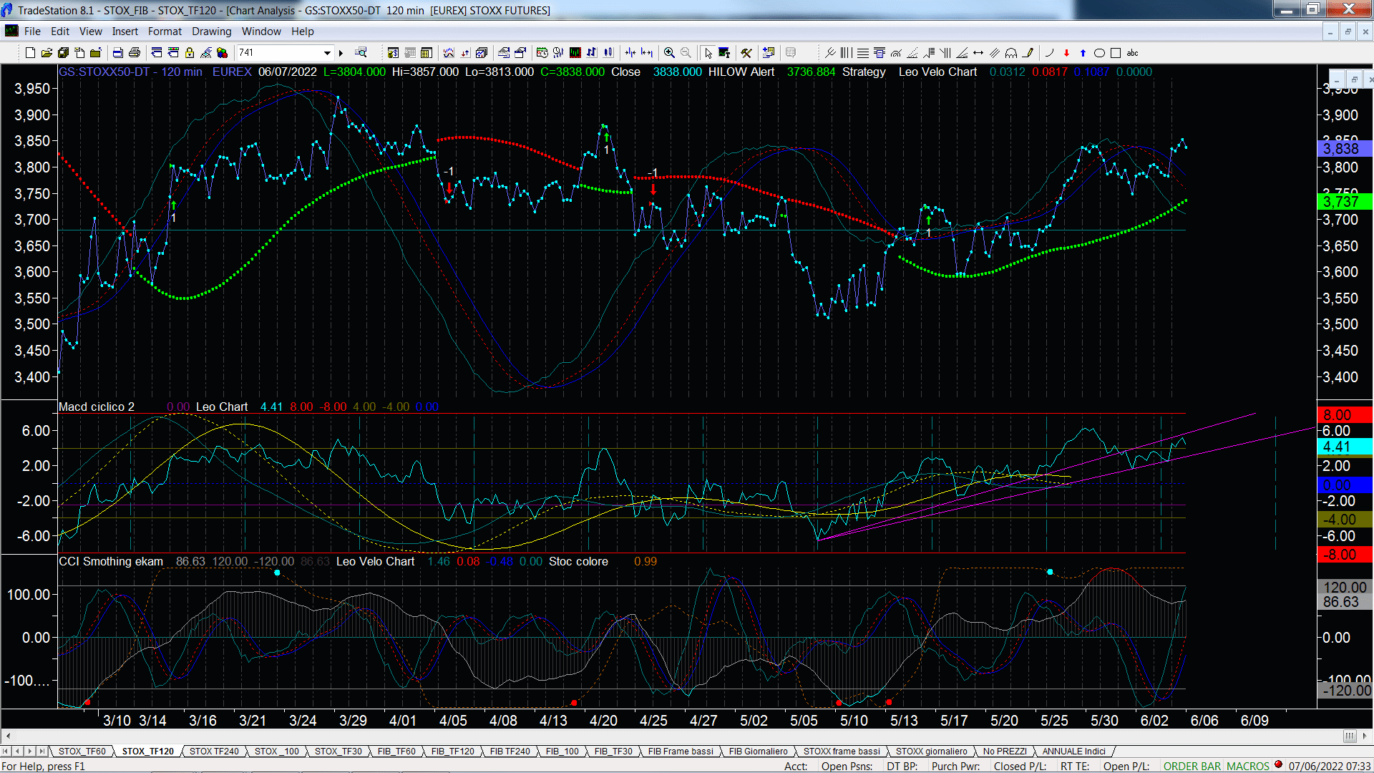Click the symbol lookup magnifier icon
1374x773 pixels.
tap(361, 53)
